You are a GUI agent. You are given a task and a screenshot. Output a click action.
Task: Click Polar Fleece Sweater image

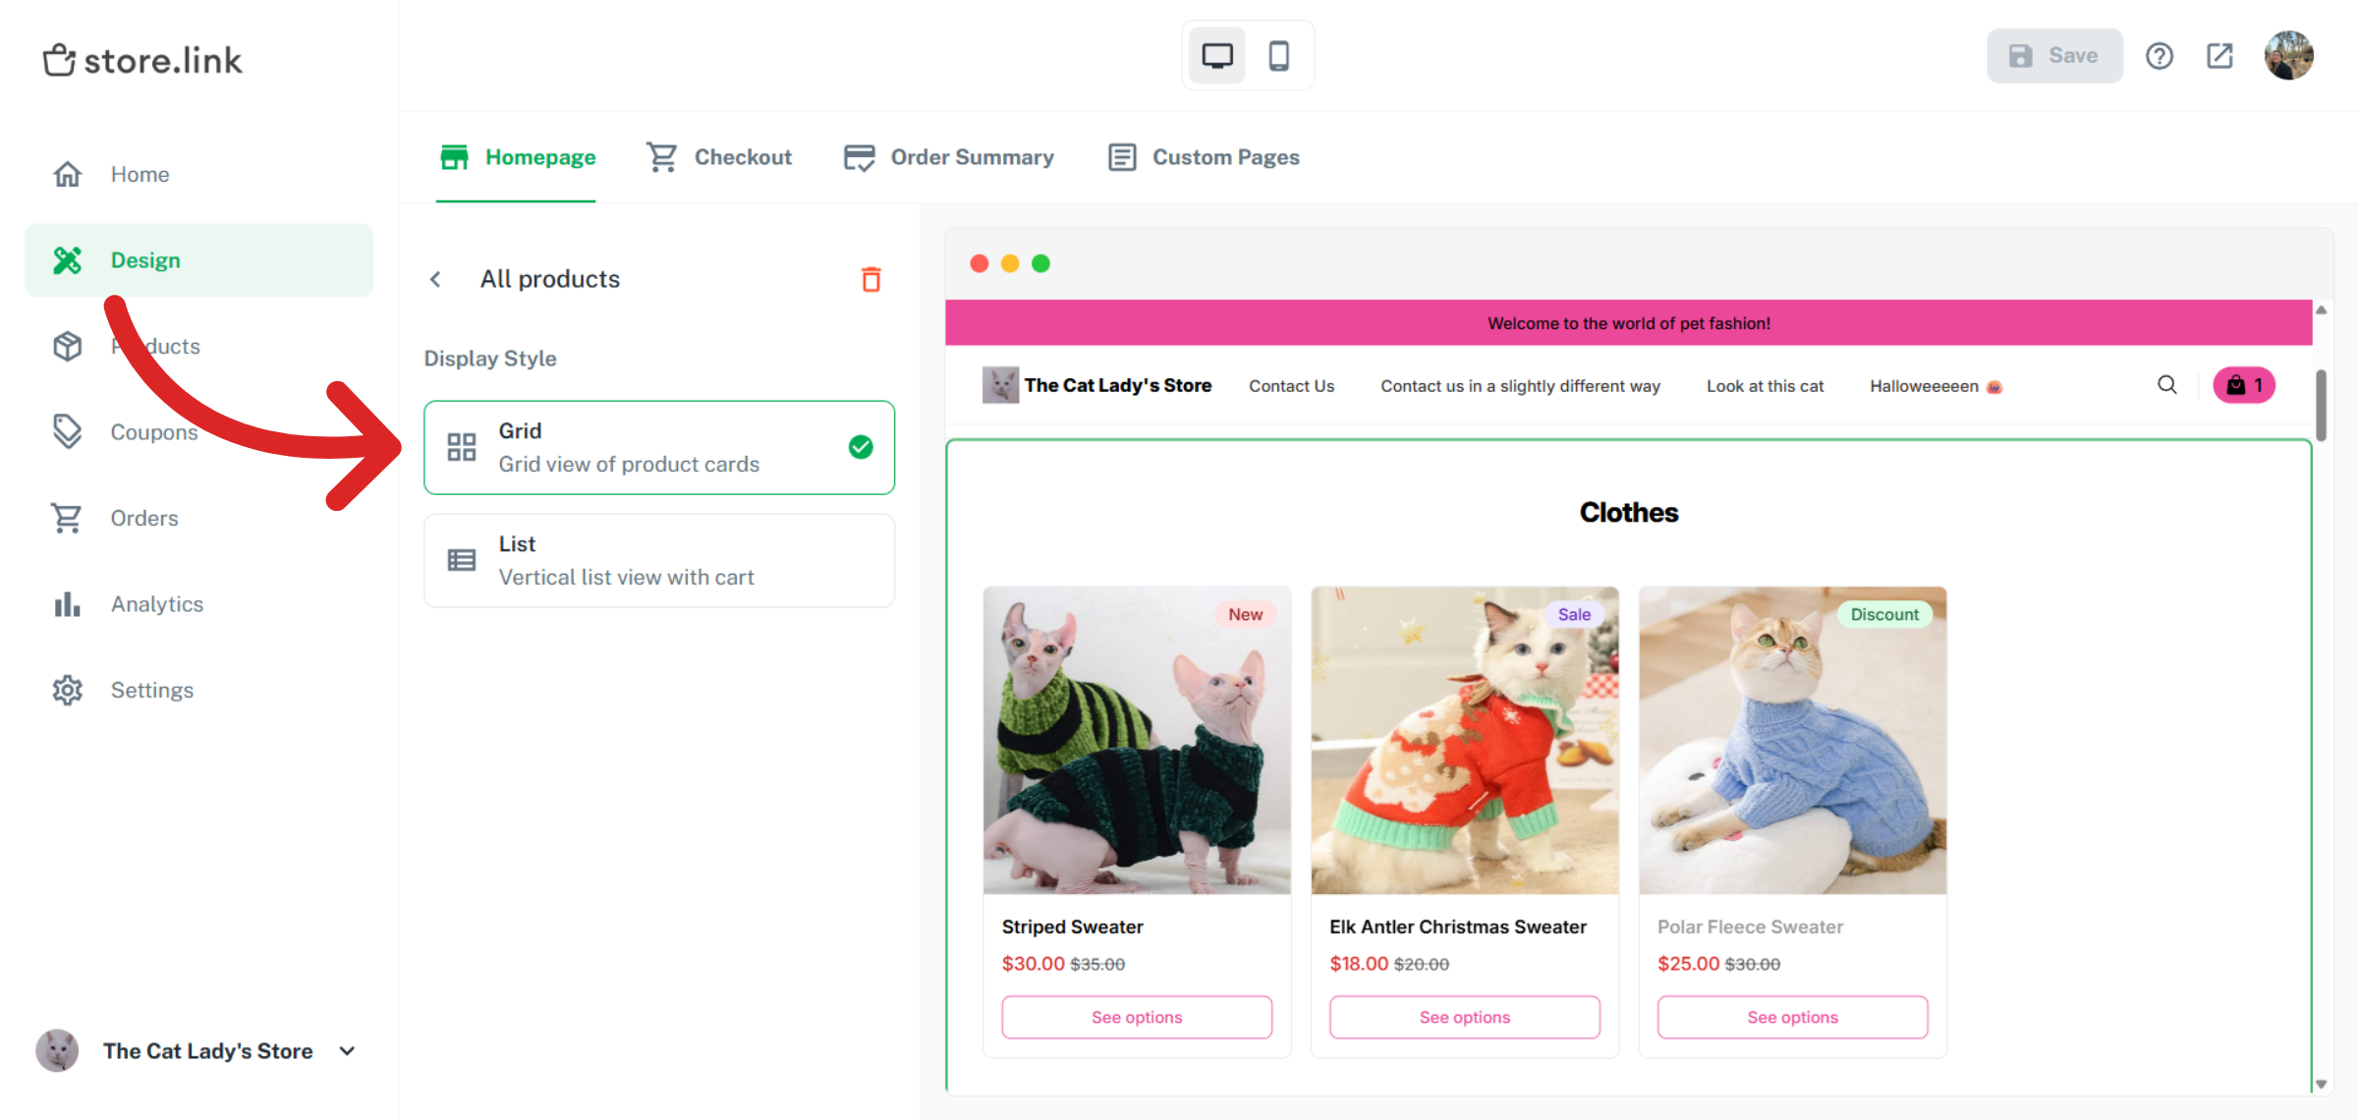tap(1793, 741)
